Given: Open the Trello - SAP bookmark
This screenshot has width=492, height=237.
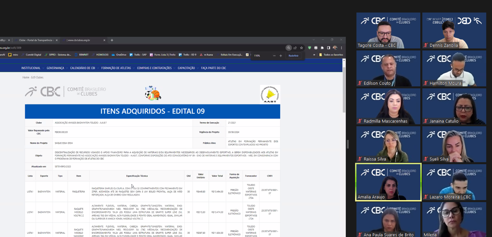Looking at the screenshot, I should pos(138,55).
